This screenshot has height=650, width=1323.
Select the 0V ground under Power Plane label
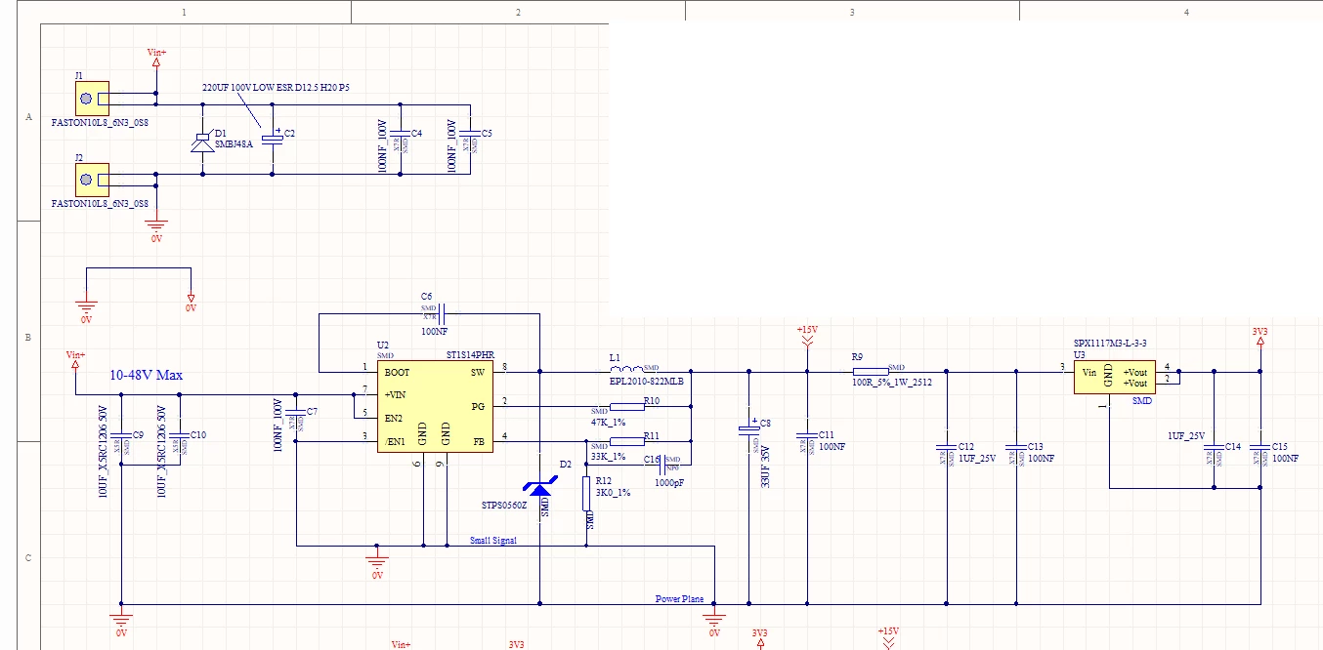tap(714, 621)
